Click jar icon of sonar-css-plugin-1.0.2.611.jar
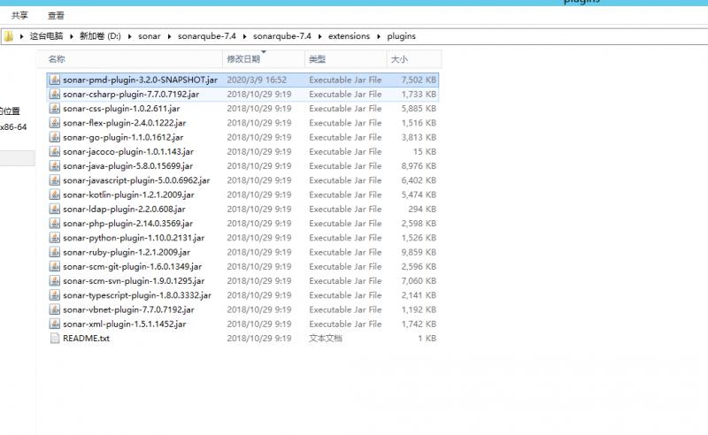Screen dimensions: 708x435 pos(55,109)
